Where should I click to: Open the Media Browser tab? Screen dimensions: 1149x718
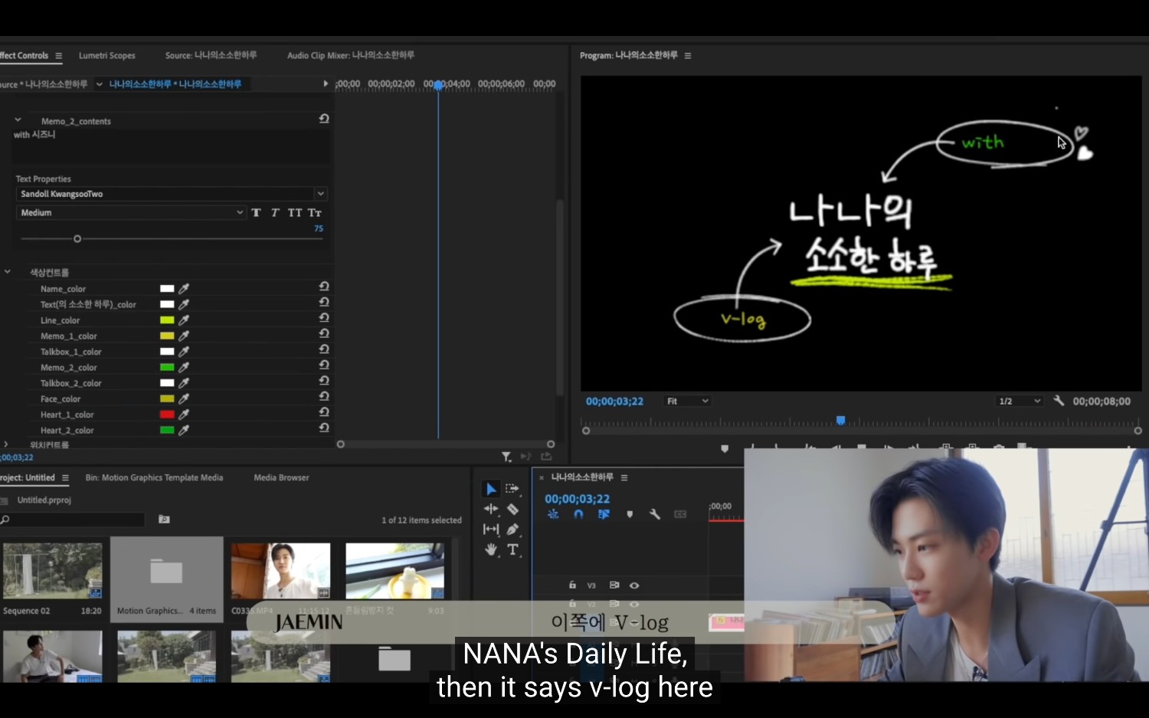click(281, 477)
